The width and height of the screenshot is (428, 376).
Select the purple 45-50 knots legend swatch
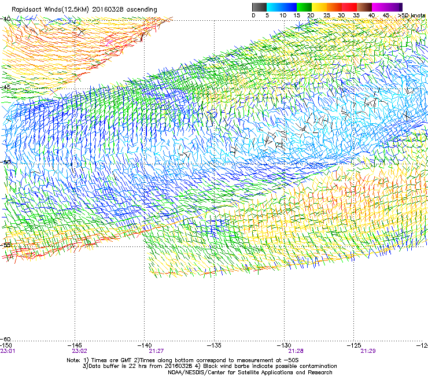click(x=394, y=7)
